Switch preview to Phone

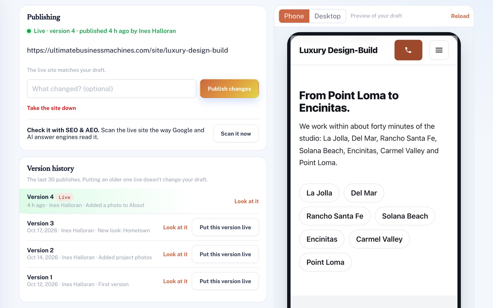click(294, 16)
